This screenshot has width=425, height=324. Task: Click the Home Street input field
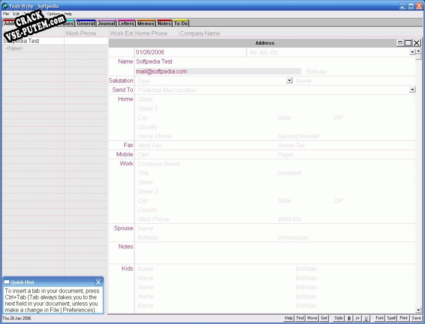(x=205, y=99)
